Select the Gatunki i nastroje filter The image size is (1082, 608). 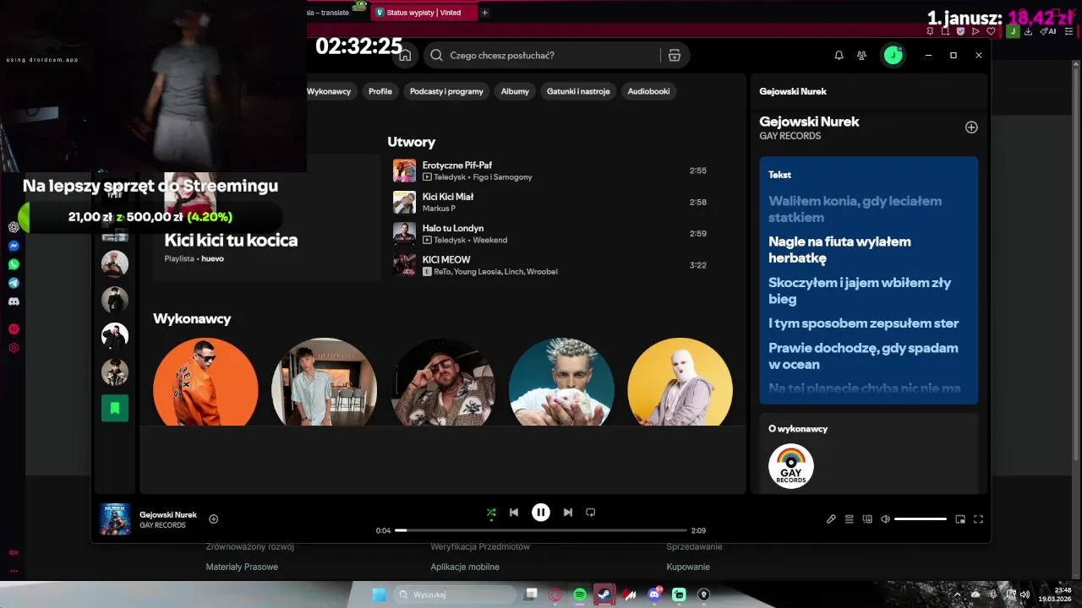[578, 91]
